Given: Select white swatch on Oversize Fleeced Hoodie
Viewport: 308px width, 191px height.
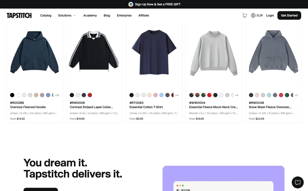Looking at the screenshot, I should (18, 95).
